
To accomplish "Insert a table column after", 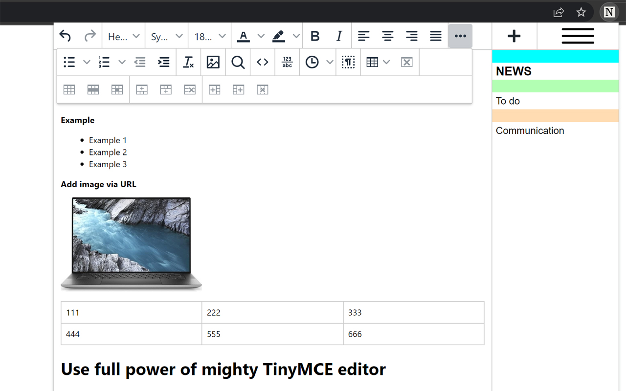I will pyautogui.click(x=239, y=89).
